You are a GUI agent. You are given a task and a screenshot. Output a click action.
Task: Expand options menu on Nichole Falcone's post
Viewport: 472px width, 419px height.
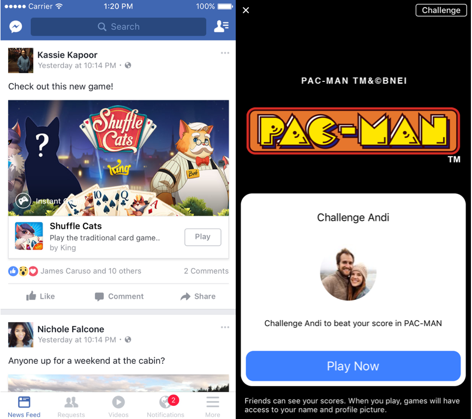click(x=225, y=327)
